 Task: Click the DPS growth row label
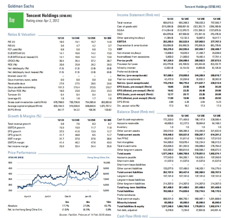pos(15,135)
